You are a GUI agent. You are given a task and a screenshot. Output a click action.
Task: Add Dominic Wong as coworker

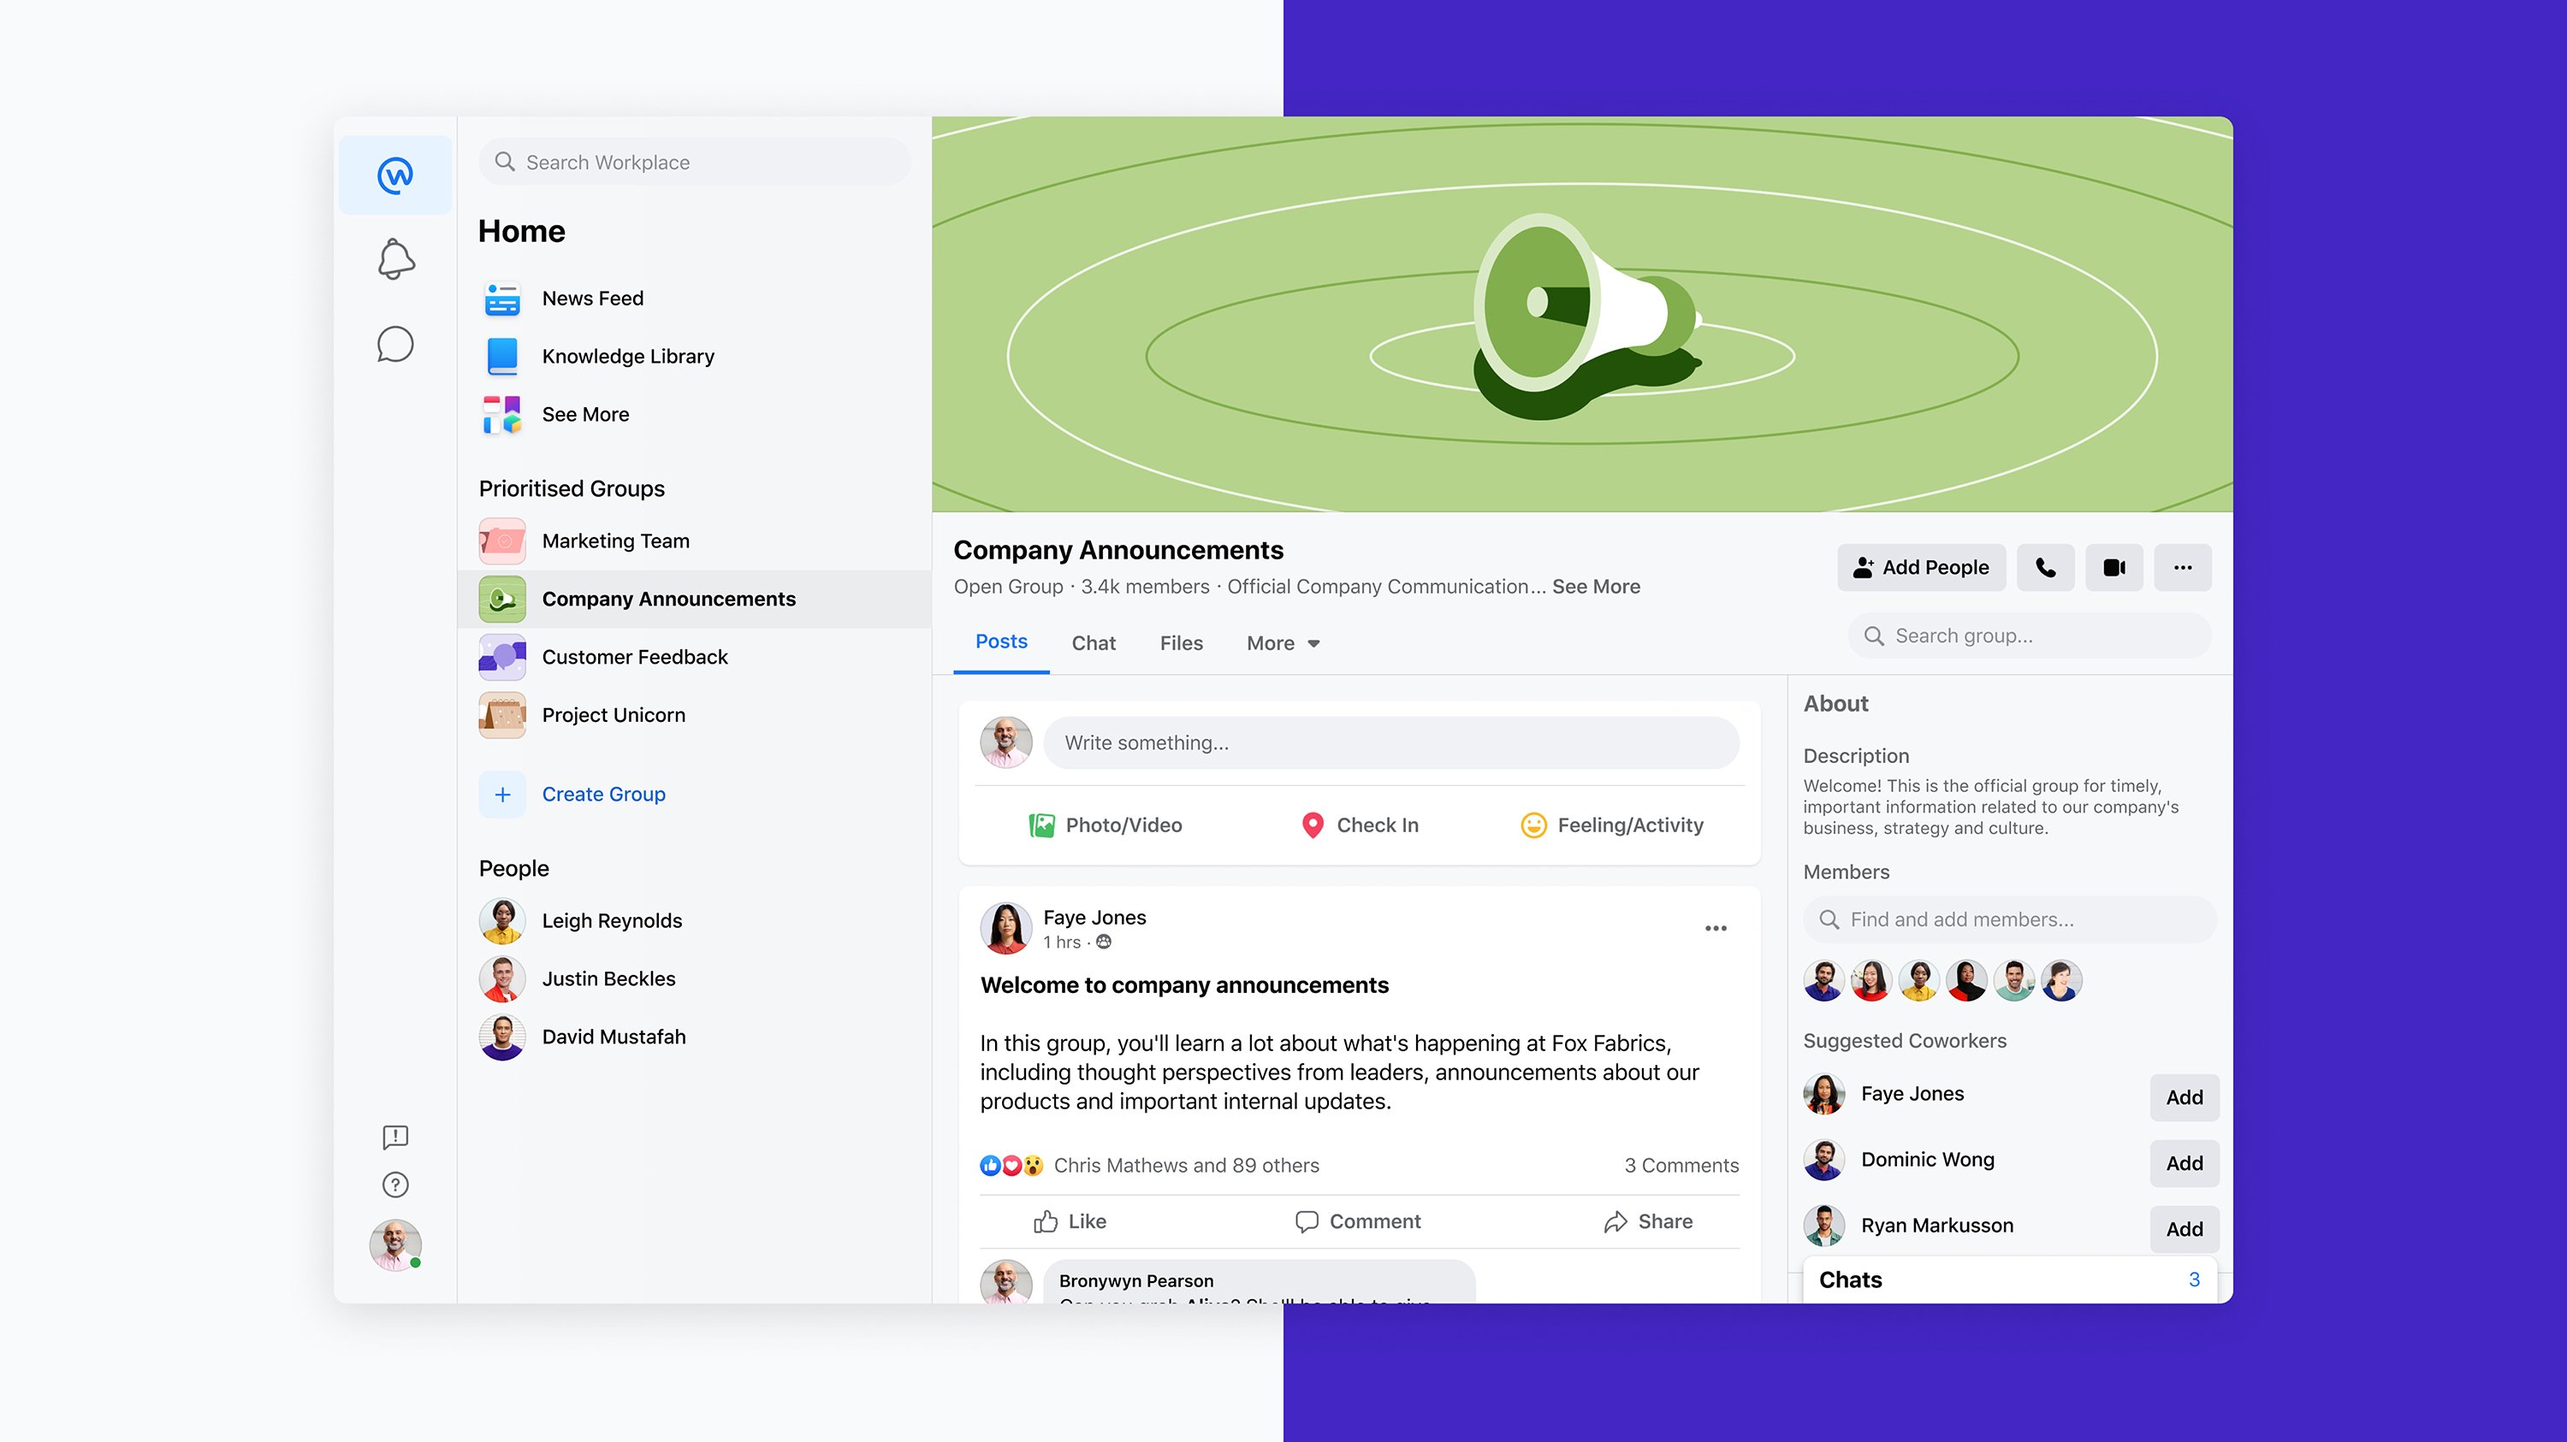click(x=2184, y=1163)
